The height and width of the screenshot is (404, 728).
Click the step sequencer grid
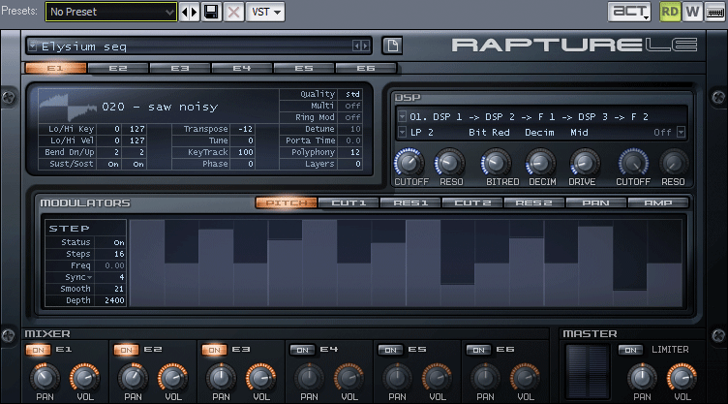[x=406, y=263]
